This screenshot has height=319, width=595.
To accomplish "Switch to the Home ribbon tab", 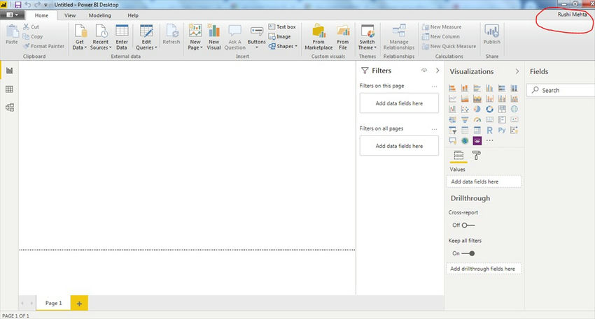I will pos(41,15).
